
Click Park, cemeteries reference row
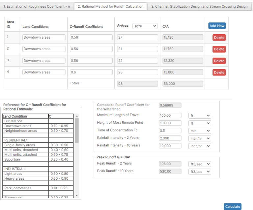[38, 188]
